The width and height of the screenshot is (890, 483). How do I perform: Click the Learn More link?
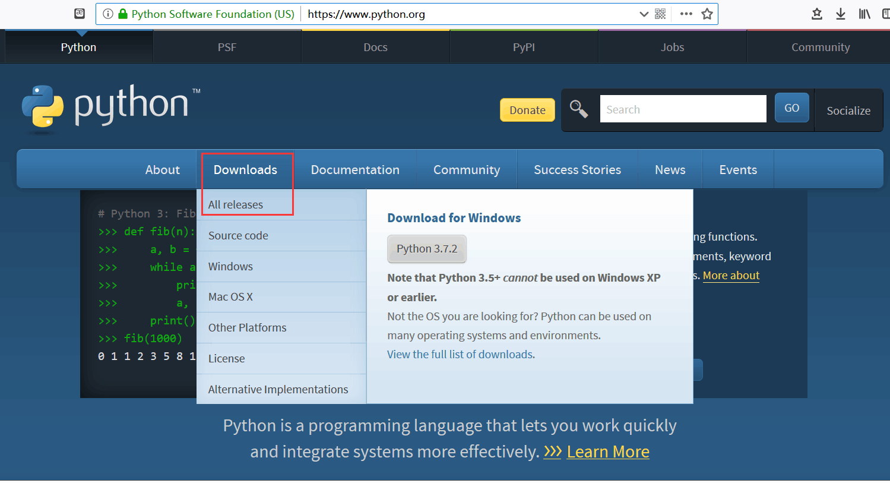[608, 452]
